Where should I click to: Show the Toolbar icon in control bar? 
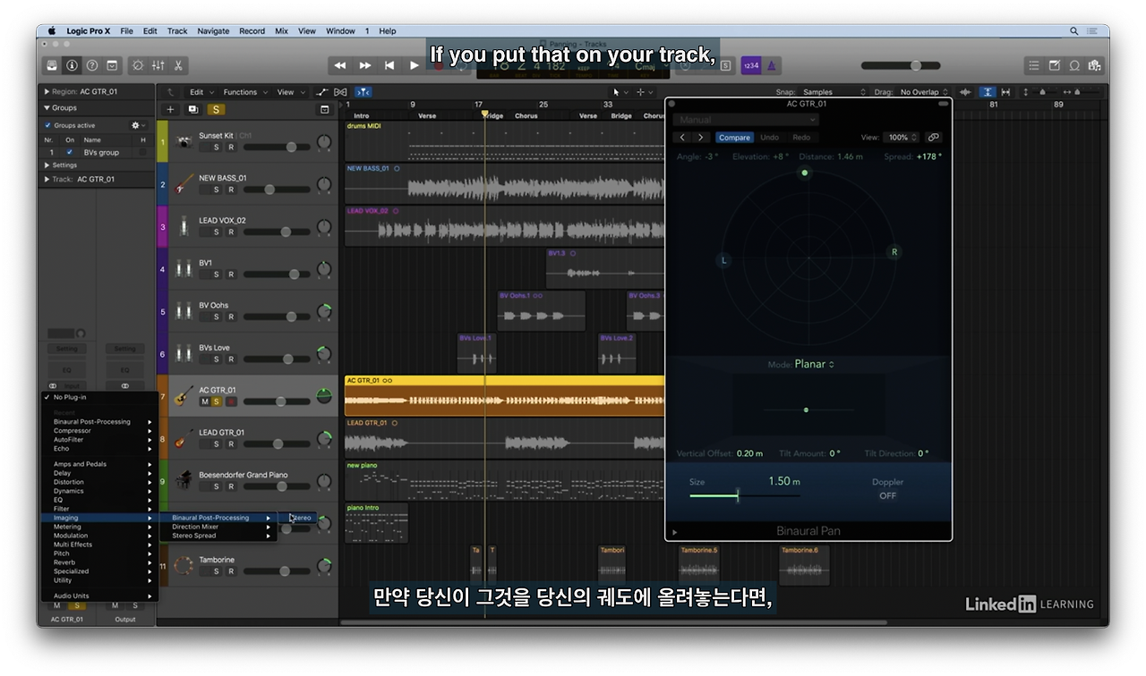coord(112,65)
